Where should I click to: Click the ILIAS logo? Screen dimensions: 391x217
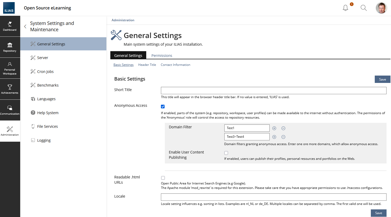pyautogui.click(x=9, y=8)
